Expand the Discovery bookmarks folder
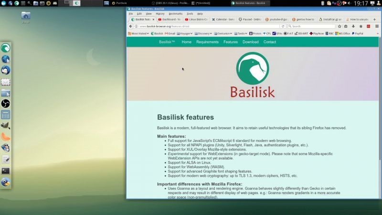The width and height of the screenshot is (382, 215). [204, 33]
